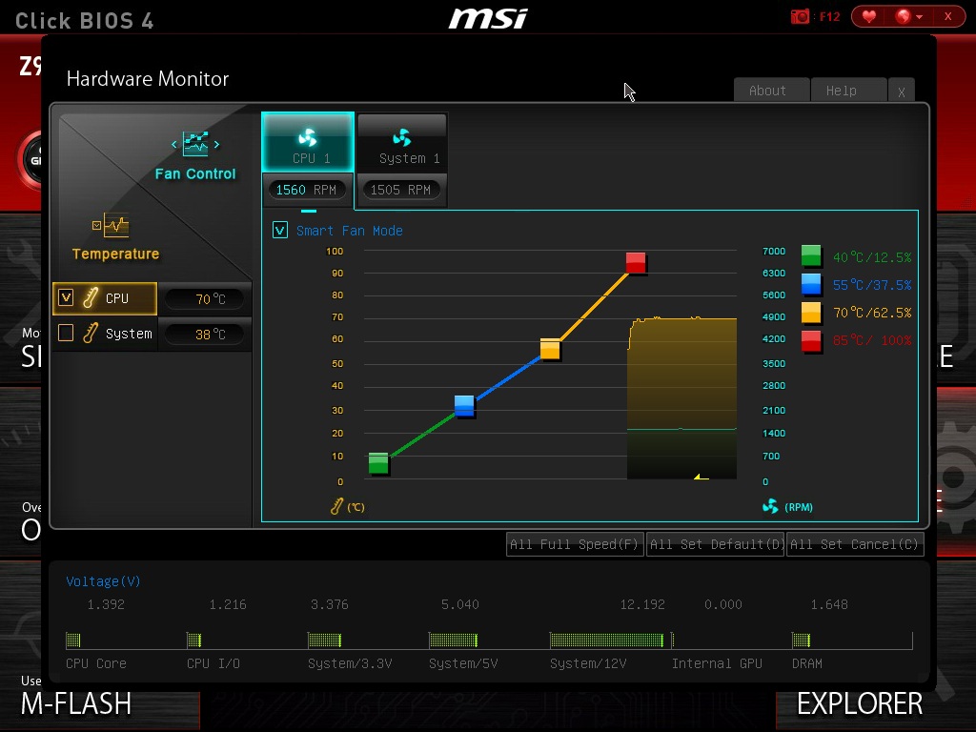The height and width of the screenshot is (732, 976).
Task: Click the yellow 70°C legend swatch
Action: 811,312
